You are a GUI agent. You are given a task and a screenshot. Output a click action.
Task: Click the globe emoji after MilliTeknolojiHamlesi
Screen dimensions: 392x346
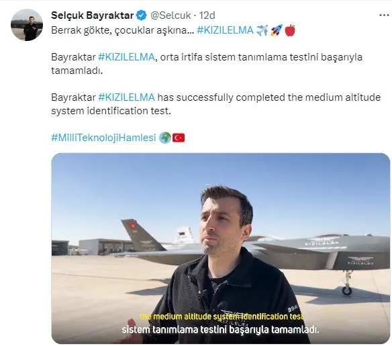(x=165, y=138)
